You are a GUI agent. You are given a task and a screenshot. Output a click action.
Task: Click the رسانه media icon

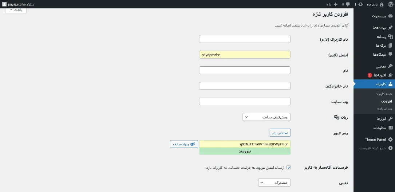[390, 37]
